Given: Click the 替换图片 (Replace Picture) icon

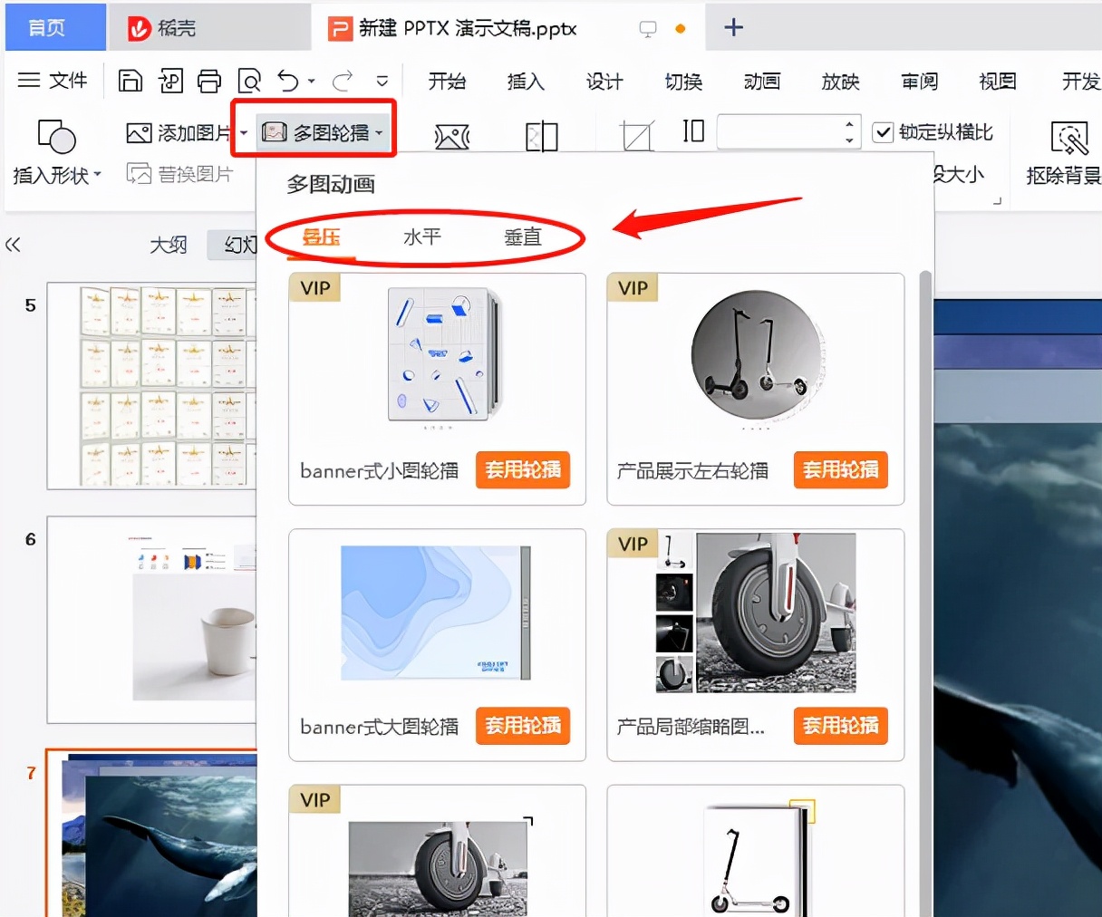Looking at the screenshot, I should [x=138, y=173].
